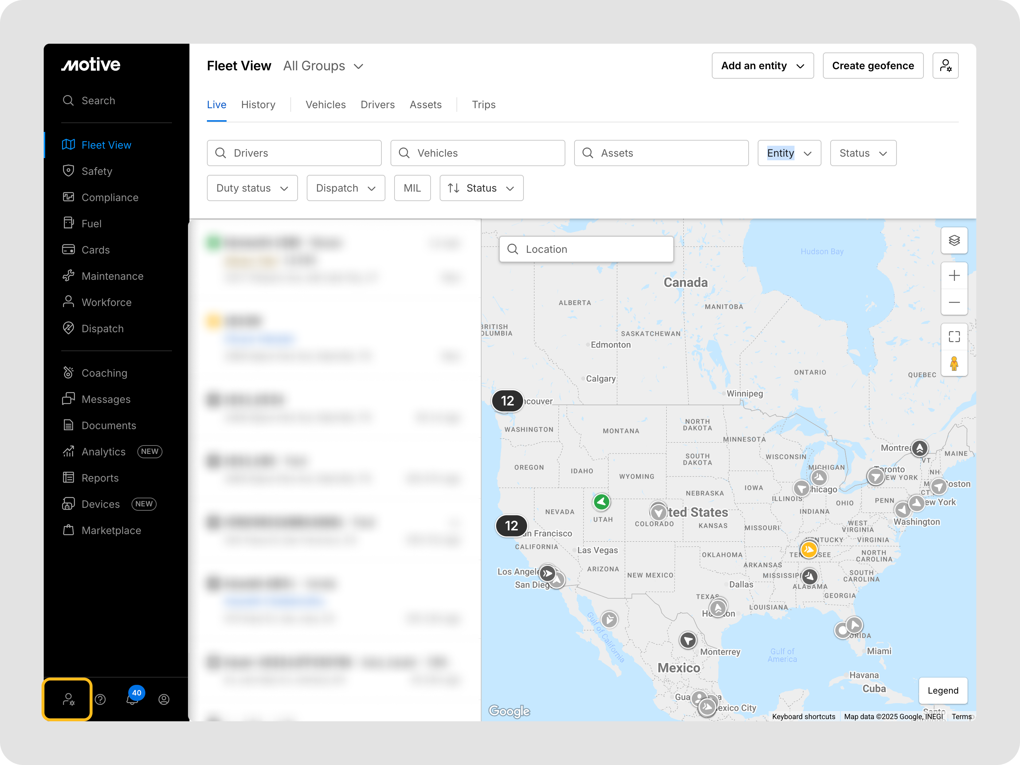Switch to the History tab
The height and width of the screenshot is (765, 1020).
coord(258,105)
